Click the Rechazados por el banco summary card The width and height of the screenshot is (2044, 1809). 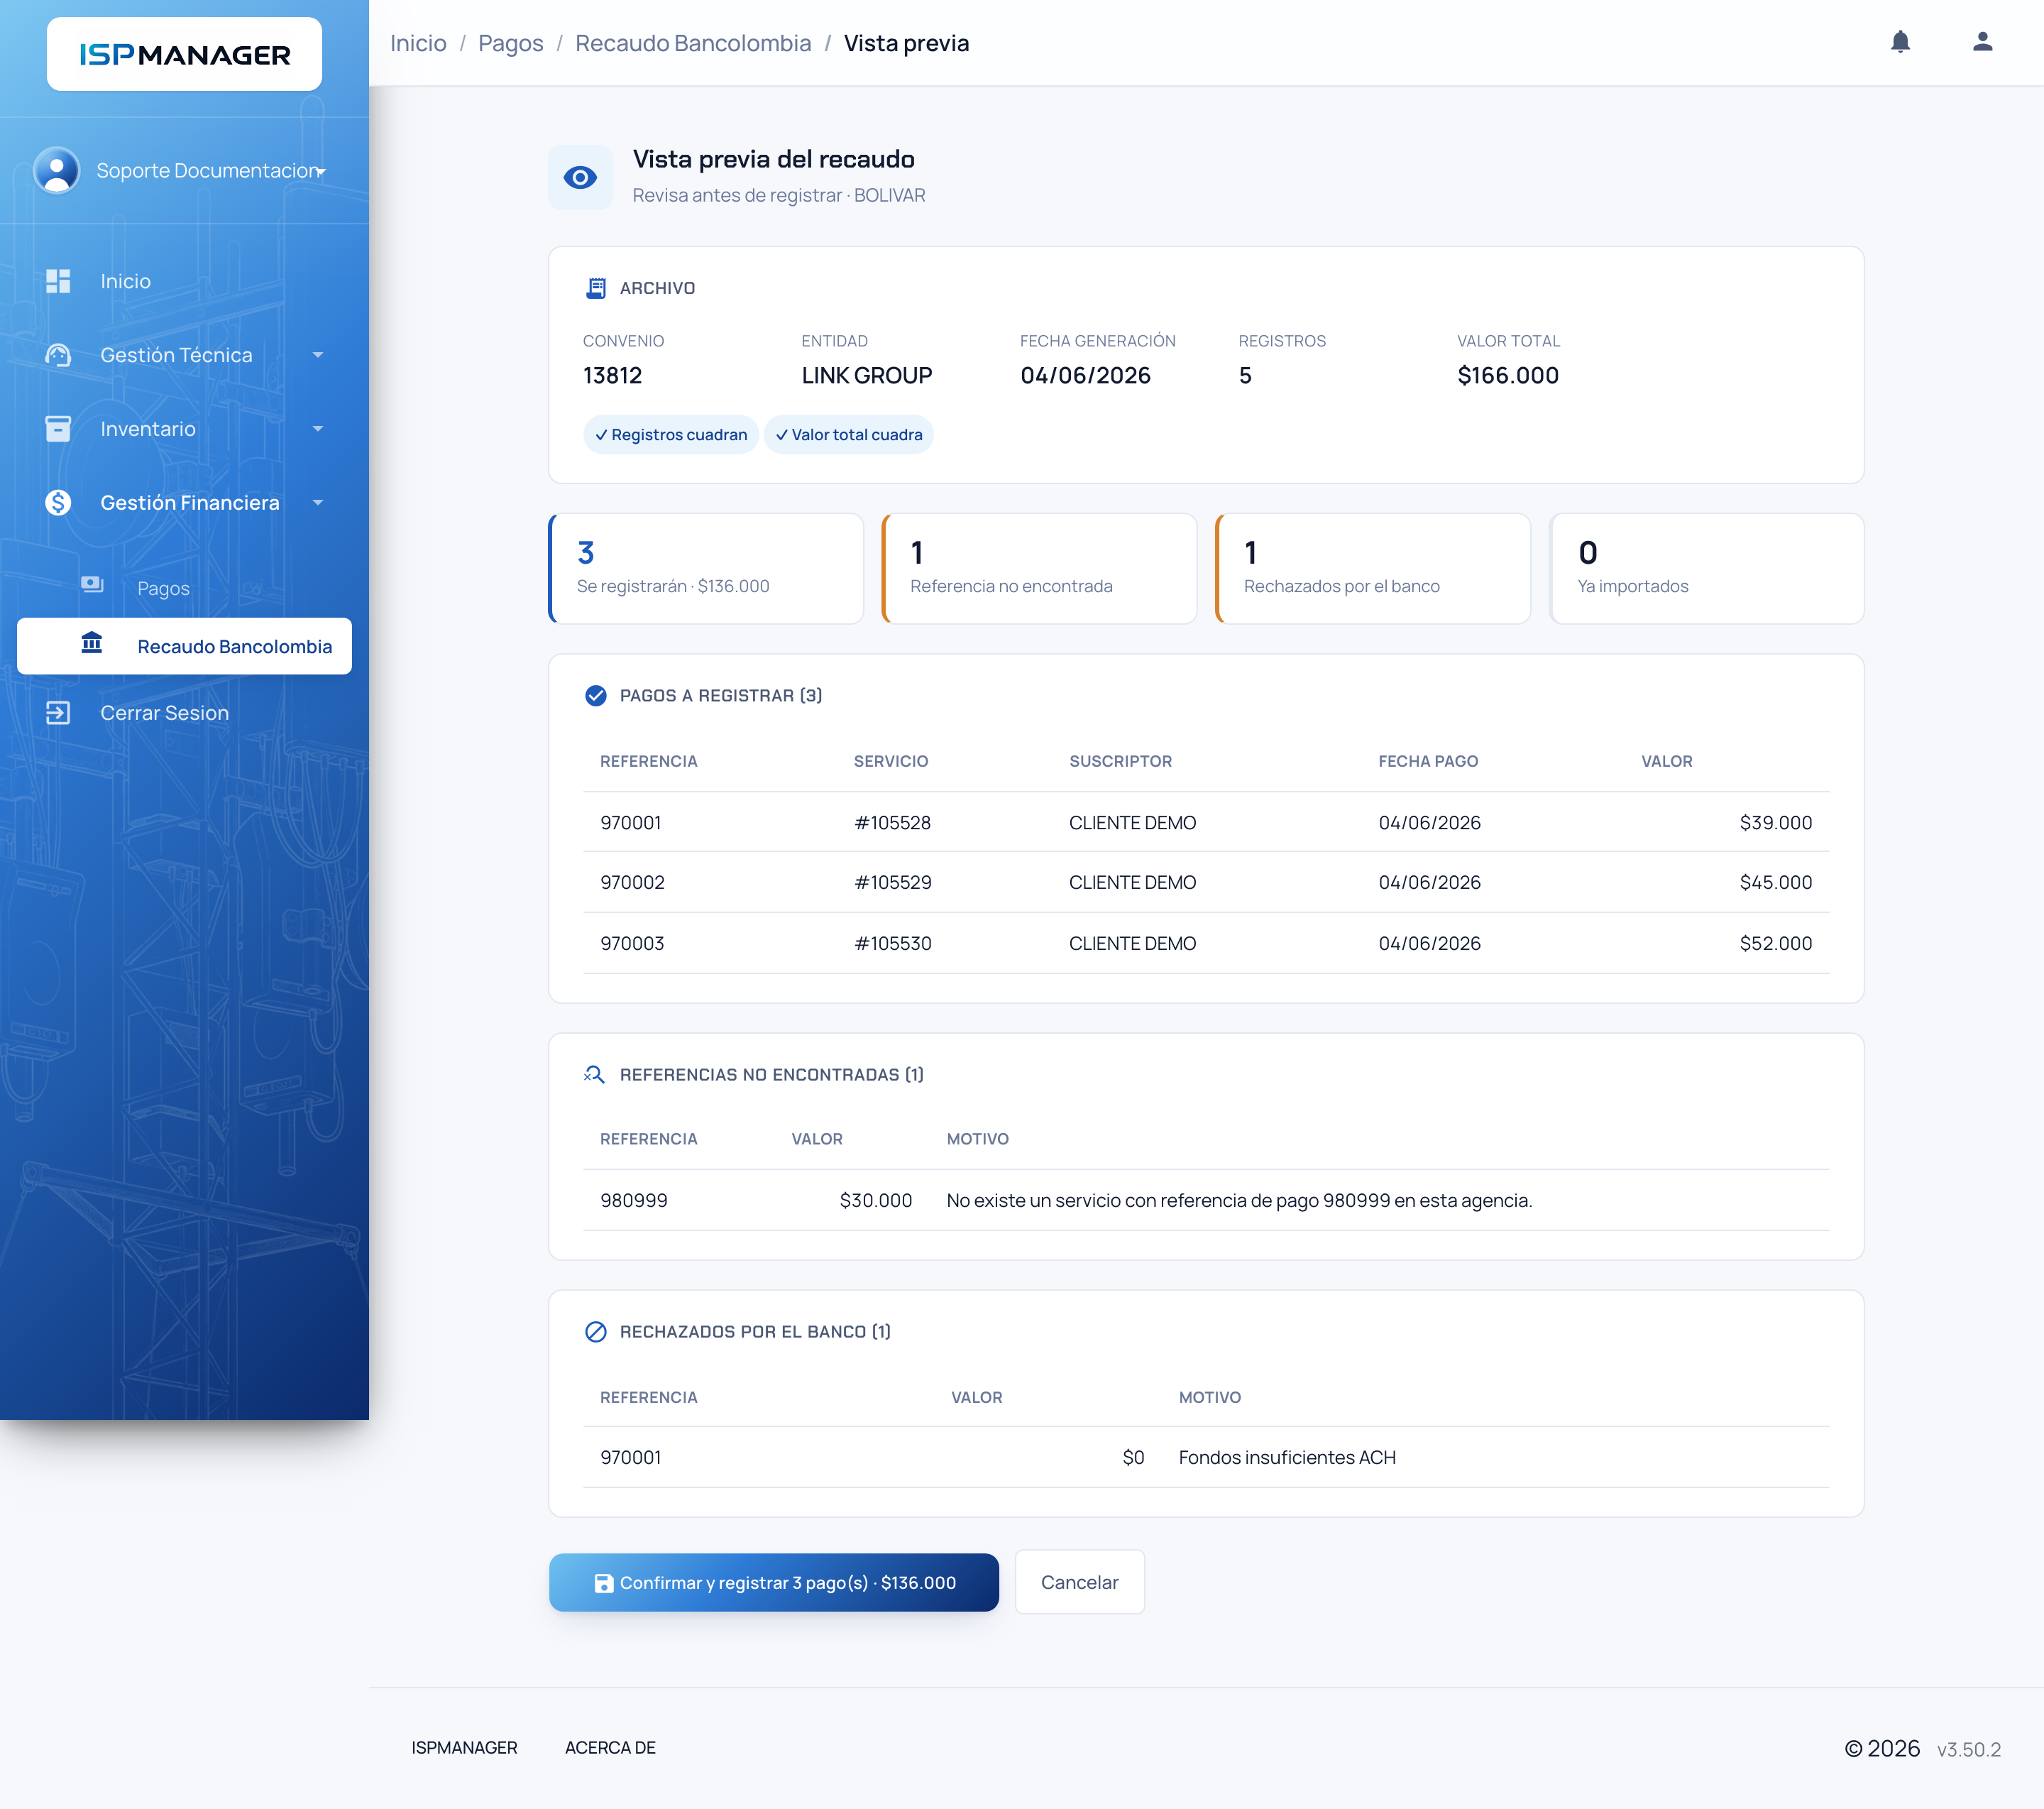click(1373, 569)
